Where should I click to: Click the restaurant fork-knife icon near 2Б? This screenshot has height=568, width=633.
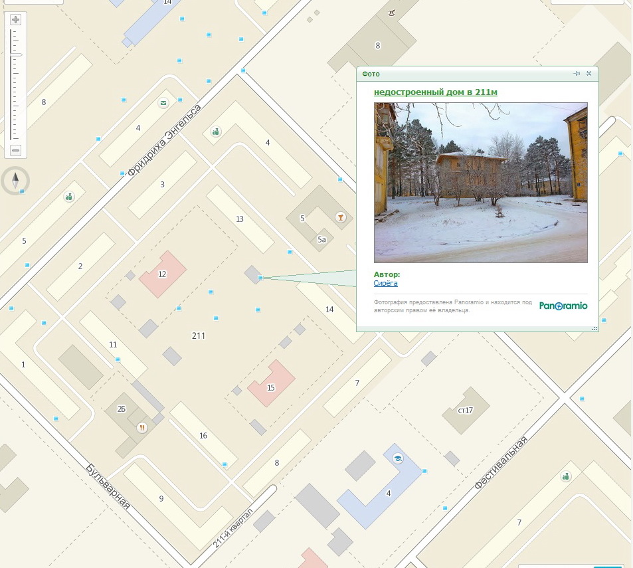click(141, 428)
